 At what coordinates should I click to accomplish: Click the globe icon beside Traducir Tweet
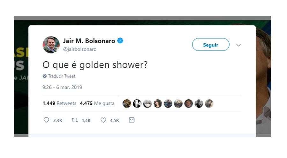pos(45,76)
